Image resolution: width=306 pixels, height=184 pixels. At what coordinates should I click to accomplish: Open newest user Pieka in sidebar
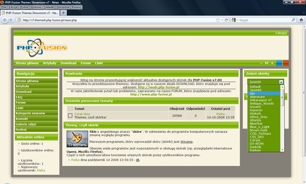[x=41, y=170]
